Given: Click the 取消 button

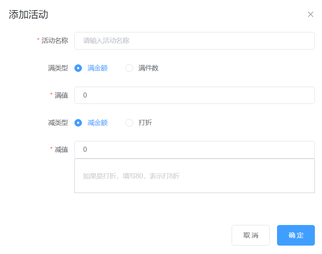Looking at the screenshot, I should [x=251, y=235].
